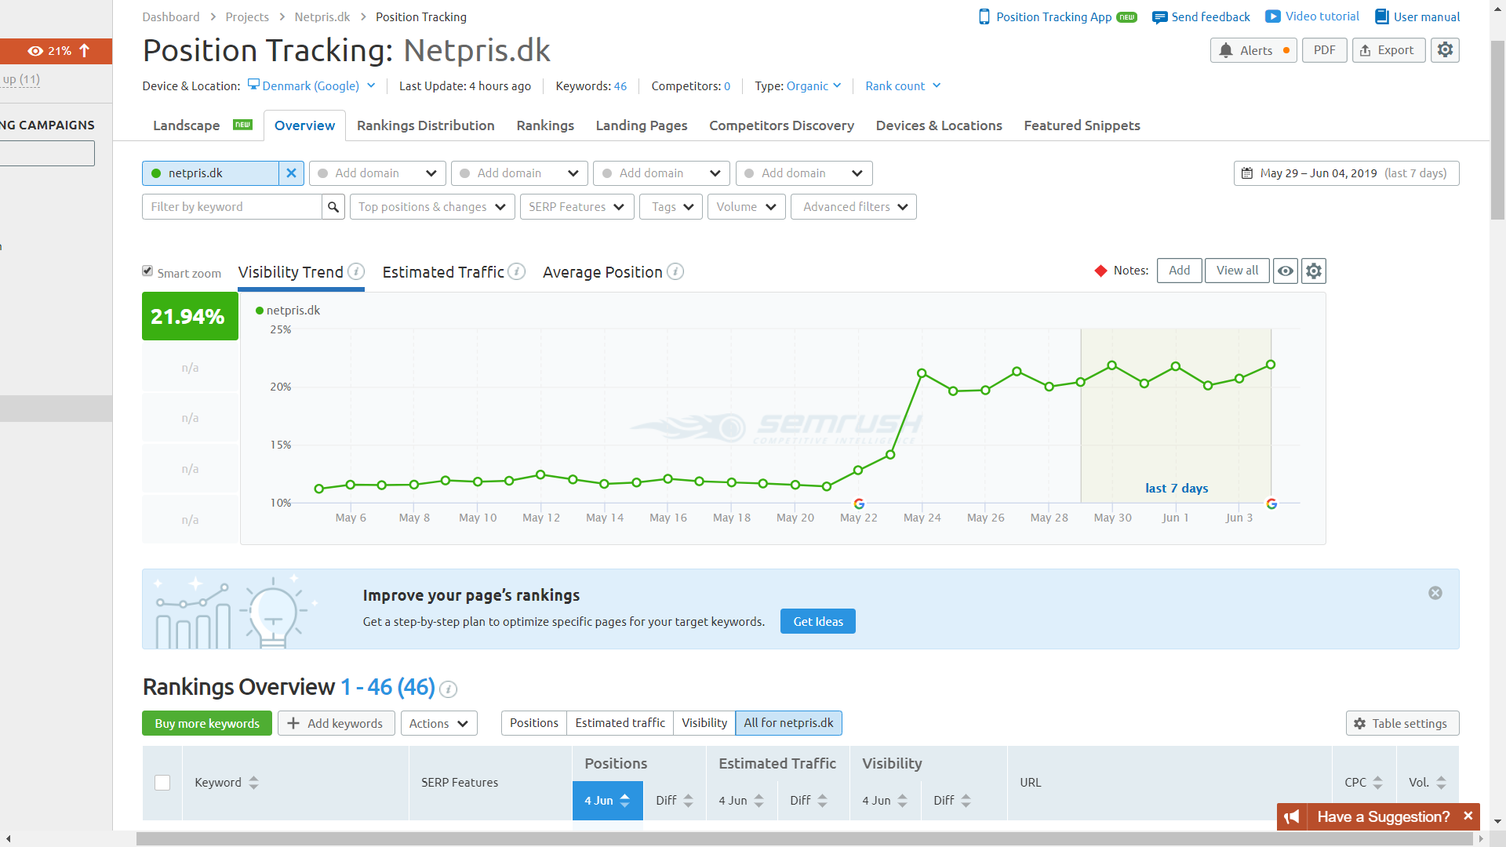
Task: Open Featured Snippets tab
Action: coord(1082,125)
